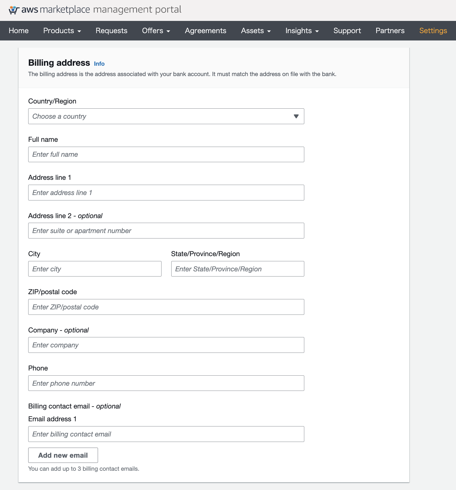Expand the Insights dropdown menu
The image size is (456, 490).
[302, 31]
